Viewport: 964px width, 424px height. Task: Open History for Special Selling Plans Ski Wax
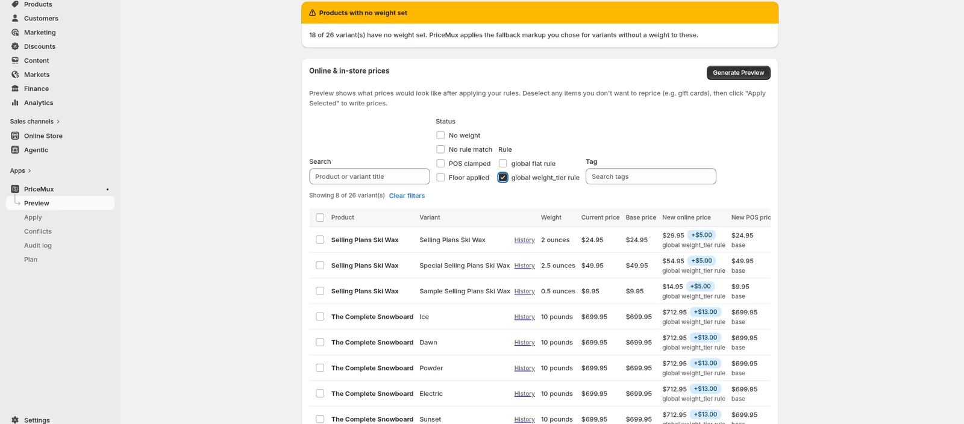[x=524, y=266]
